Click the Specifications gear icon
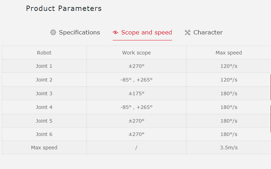The image size is (271, 169). (53, 33)
